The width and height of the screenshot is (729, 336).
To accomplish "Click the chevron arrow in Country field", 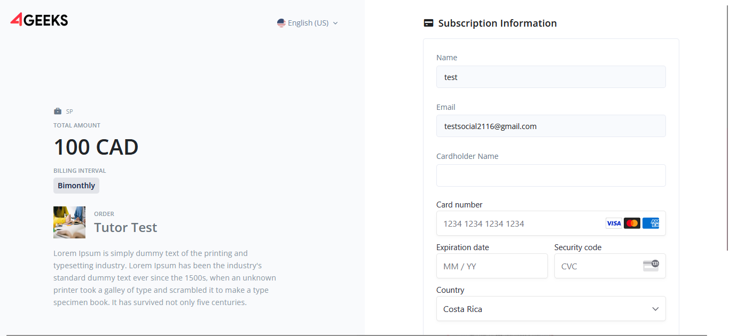I will tap(655, 309).
